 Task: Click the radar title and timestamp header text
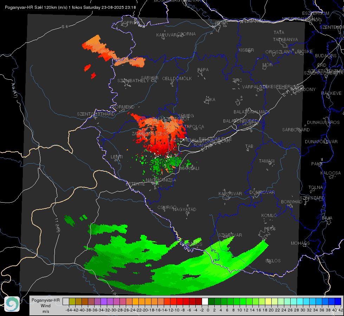(70, 7)
